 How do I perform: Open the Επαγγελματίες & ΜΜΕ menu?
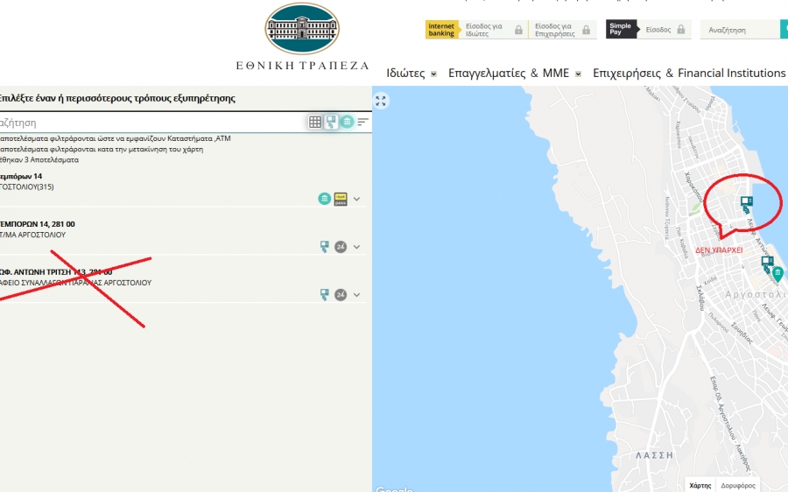point(509,74)
